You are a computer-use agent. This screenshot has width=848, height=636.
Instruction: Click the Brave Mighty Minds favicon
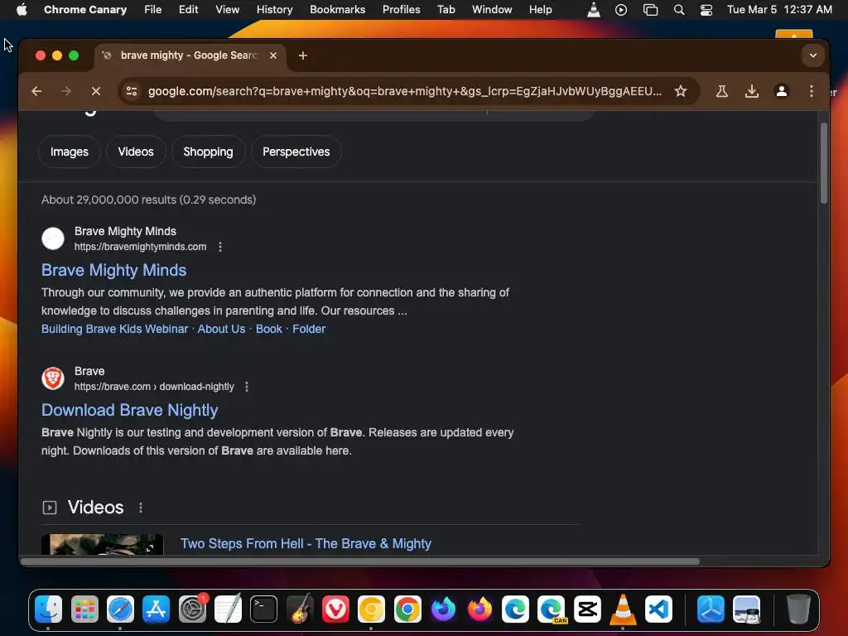tap(53, 238)
